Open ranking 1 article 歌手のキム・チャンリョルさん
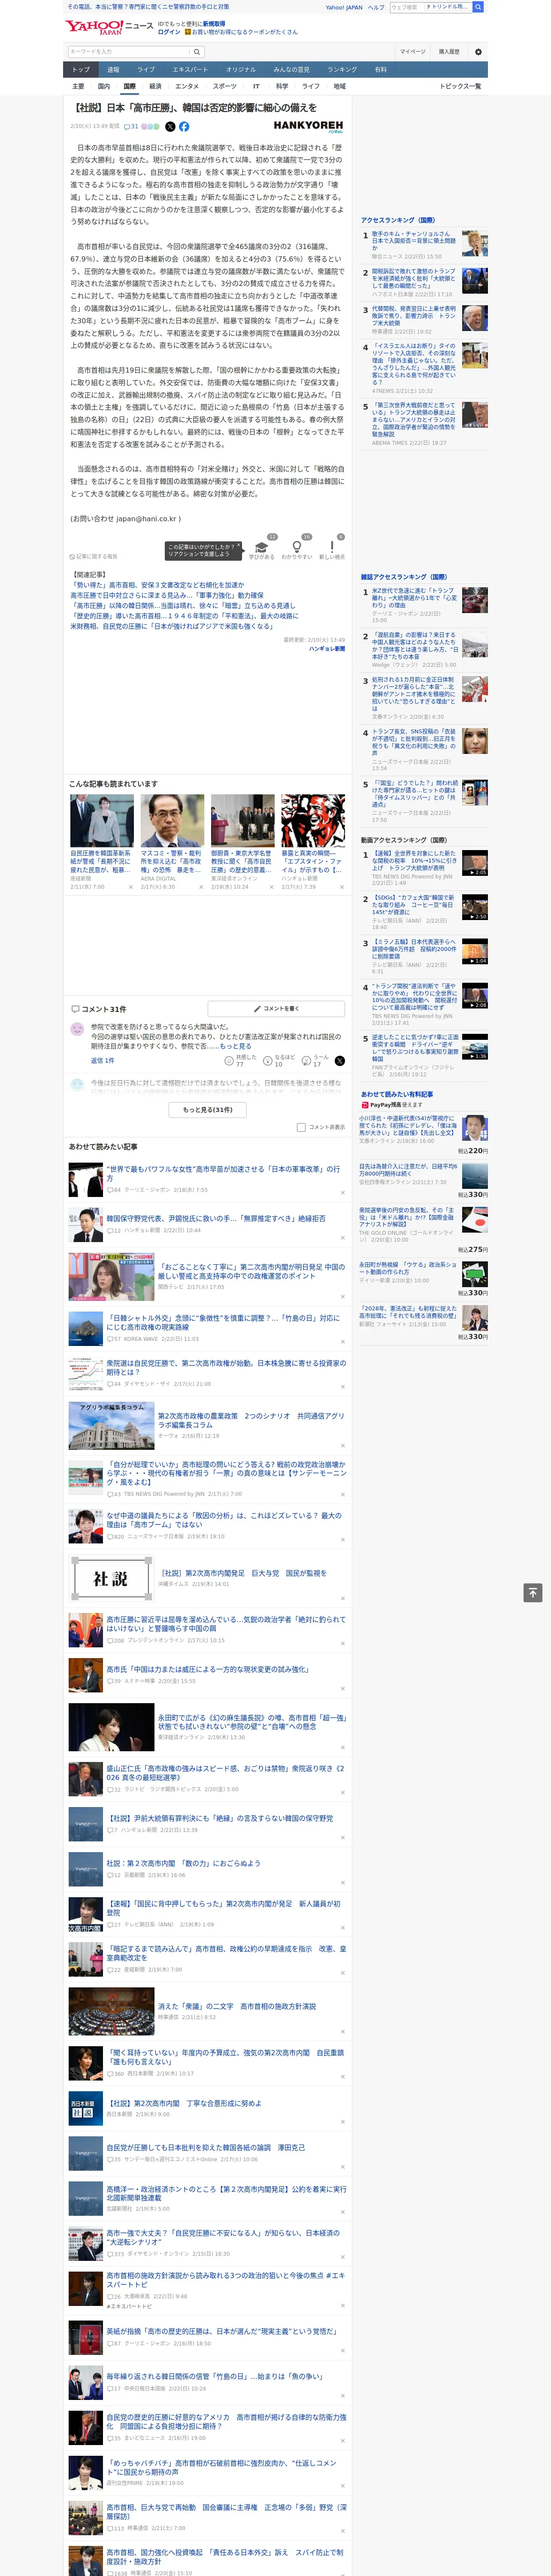 414,241
